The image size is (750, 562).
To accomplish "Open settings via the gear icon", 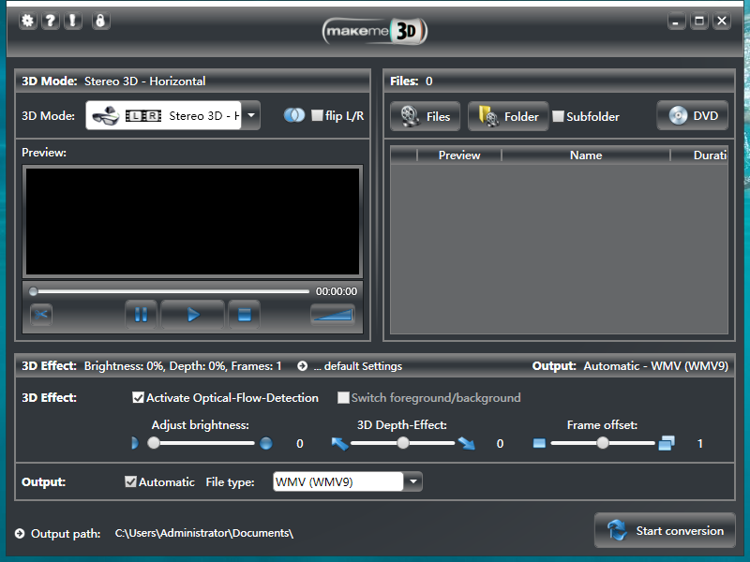I will tap(28, 21).
